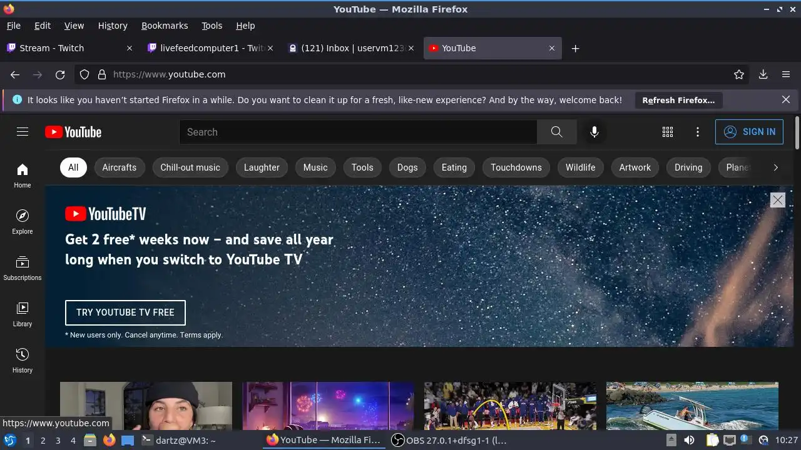Click the volume icon in system tray
The image size is (801, 450).
[689, 440]
